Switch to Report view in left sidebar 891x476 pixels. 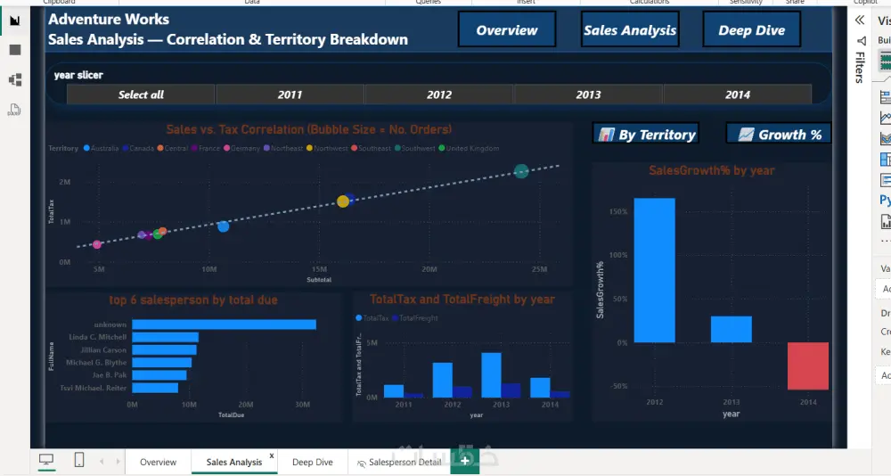coord(15,21)
